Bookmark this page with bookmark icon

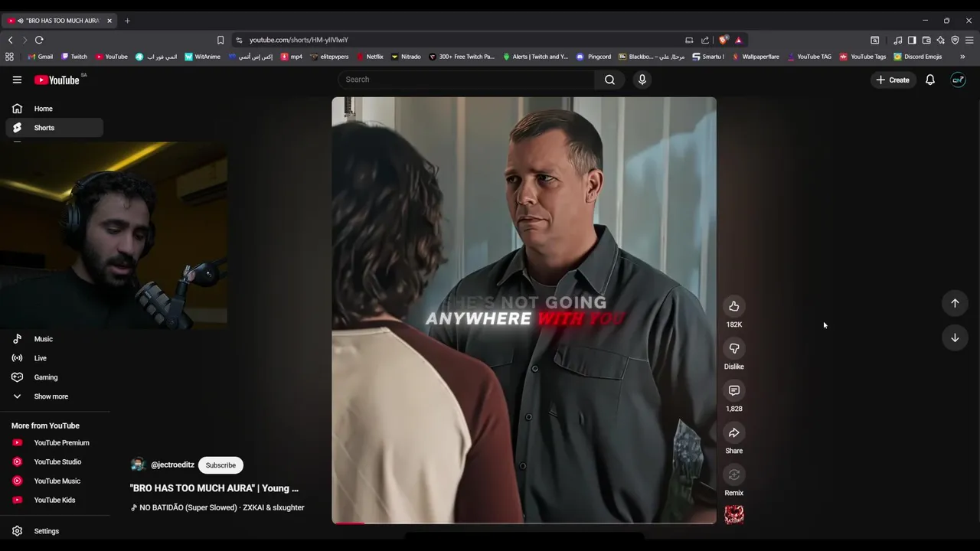point(220,40)
